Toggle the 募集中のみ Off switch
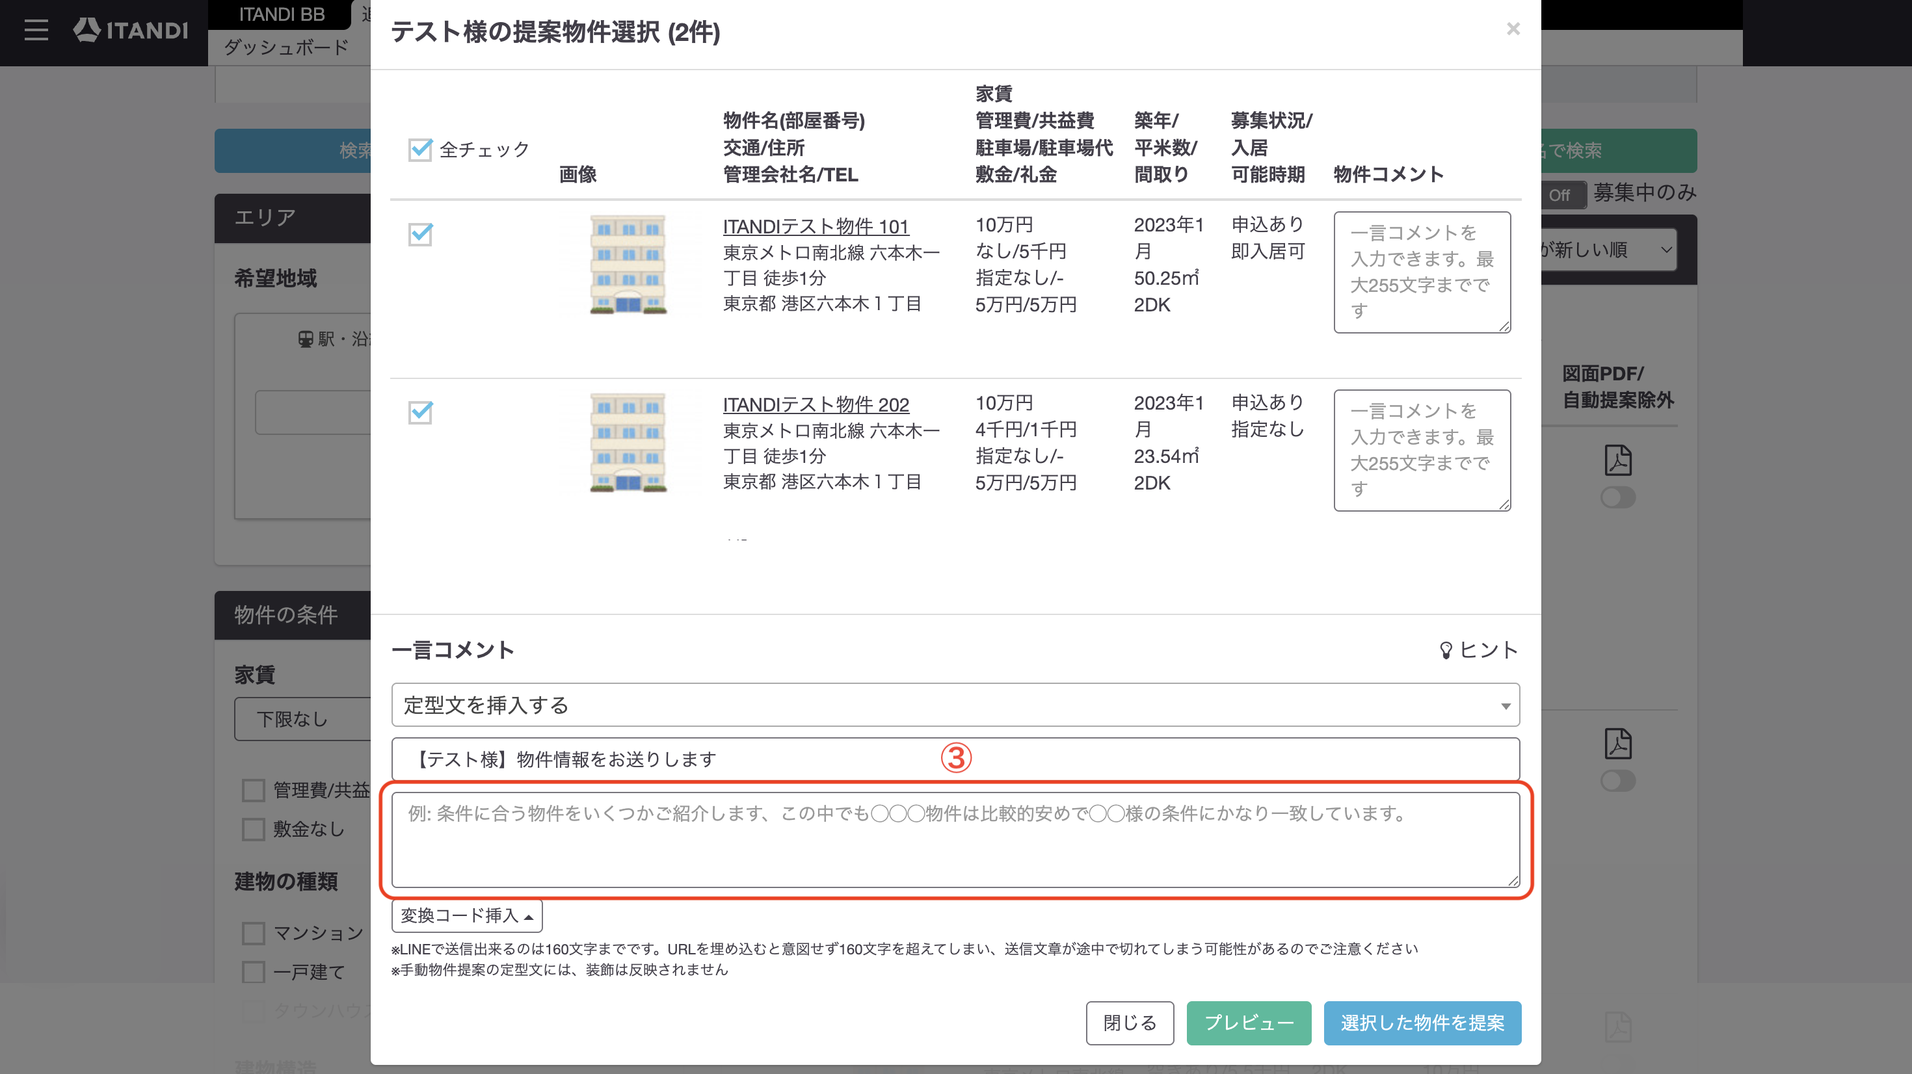 click(x=1563, y=195)
